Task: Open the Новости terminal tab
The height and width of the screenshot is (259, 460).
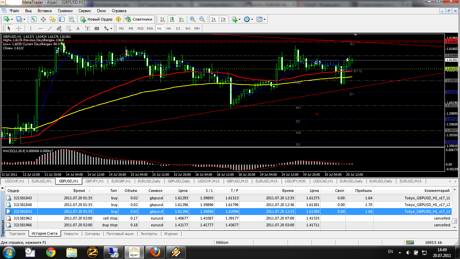Action: [71, 234]
